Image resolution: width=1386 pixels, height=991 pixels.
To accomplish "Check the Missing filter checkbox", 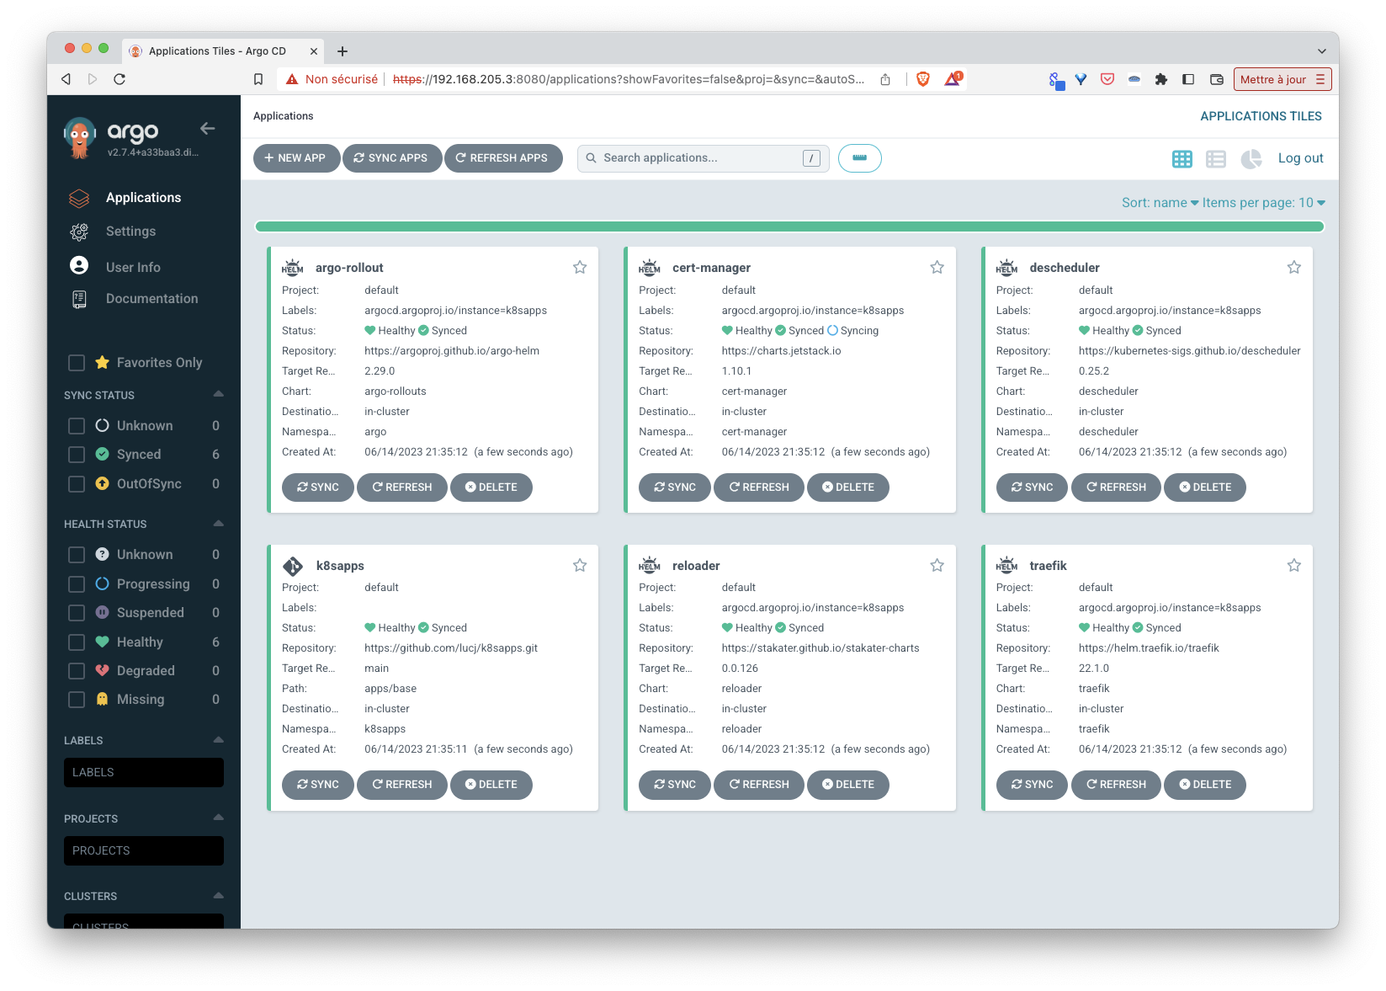I will pyautogui.click(x=77, y=700).
